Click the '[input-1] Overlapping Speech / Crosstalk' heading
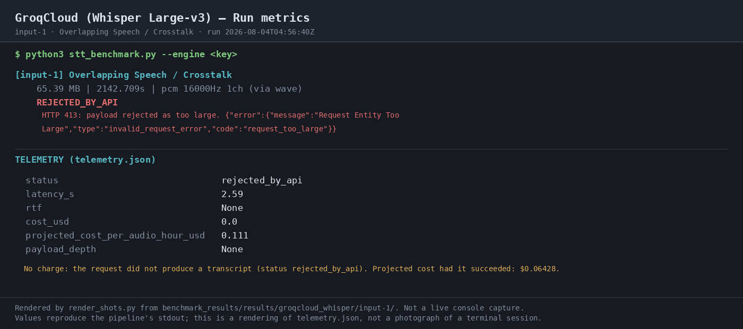This screenshot has height=329, width=743. tap(123, 75)
